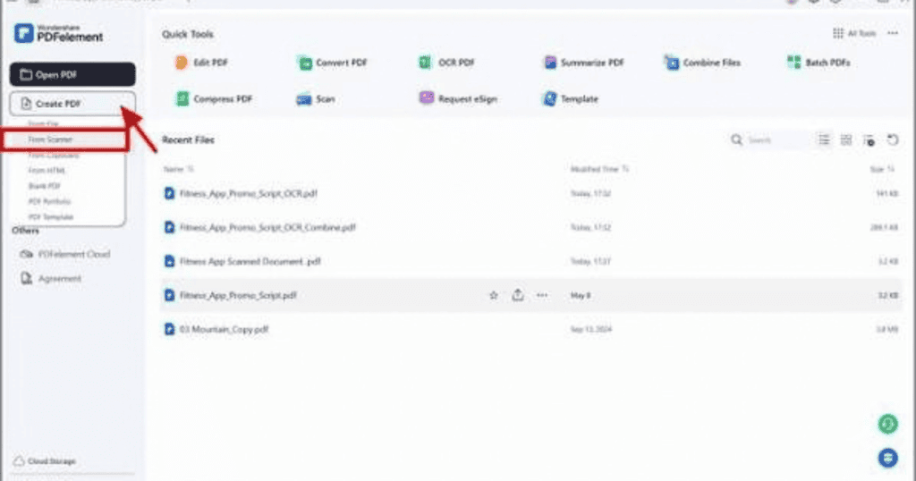Open Fitness_App_Promo_Script_OCR.pdf
The height and width of the screenshot is (481, 916).
click(249, 193)
